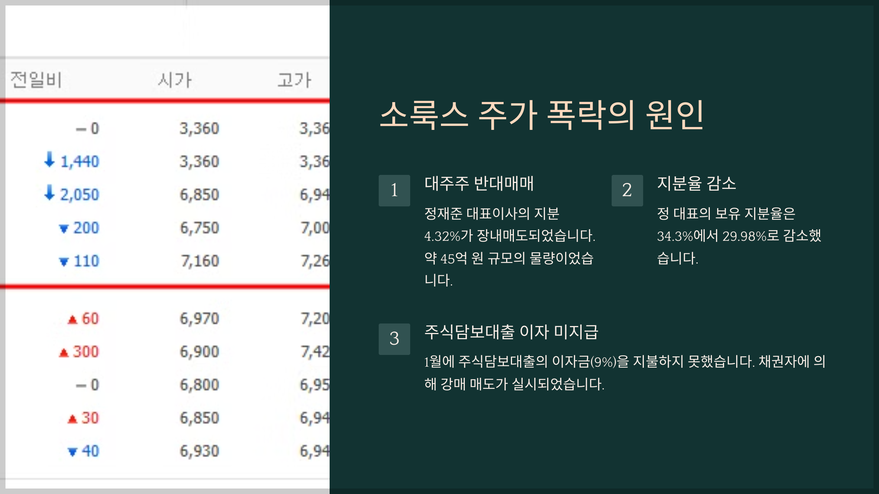Screen dimensions: 879x494
Task: Click the 전일비 value 40
Action: 90,451
